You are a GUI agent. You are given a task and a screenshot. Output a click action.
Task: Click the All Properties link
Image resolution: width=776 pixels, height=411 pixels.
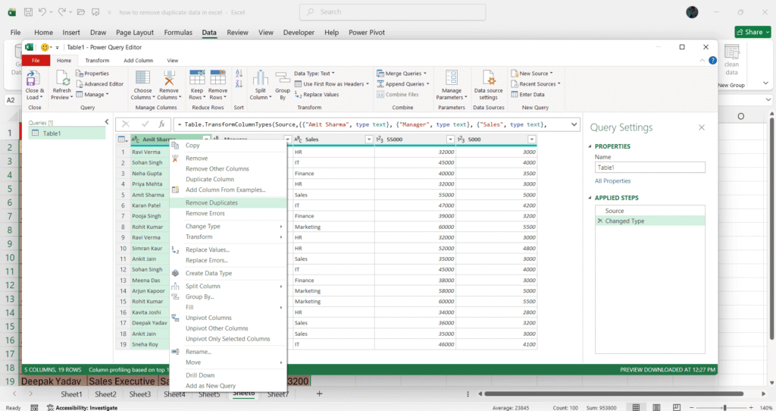(612, 180)
